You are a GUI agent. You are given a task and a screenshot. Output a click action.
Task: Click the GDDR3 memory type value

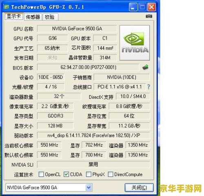pos(55,116)
